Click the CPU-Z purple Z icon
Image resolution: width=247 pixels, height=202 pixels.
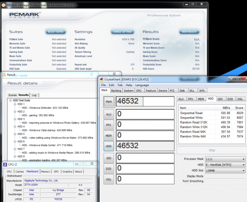(5, 164)
